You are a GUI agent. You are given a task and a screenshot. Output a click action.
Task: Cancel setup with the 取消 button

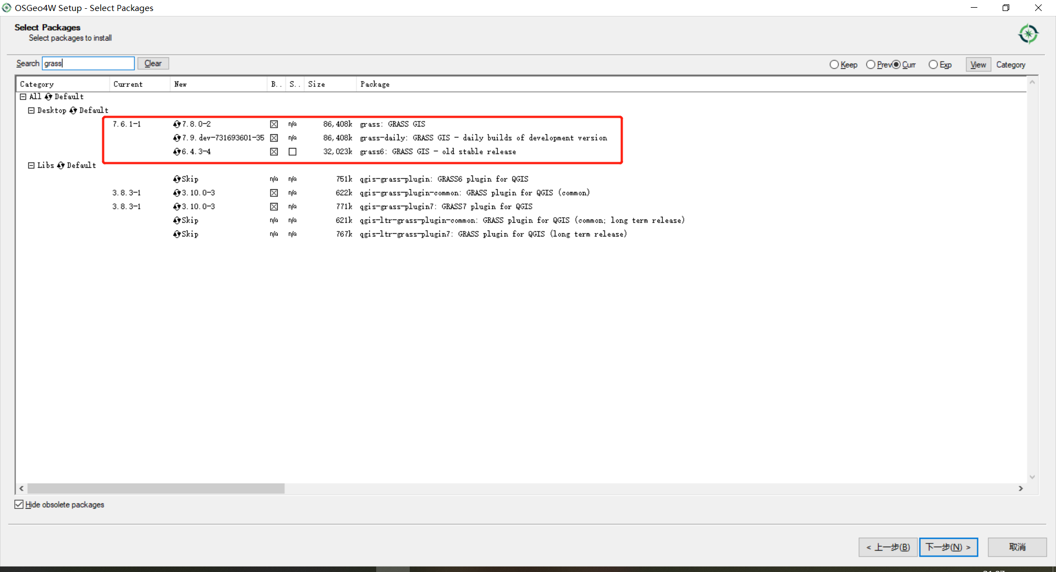[x=1018, y=547]
